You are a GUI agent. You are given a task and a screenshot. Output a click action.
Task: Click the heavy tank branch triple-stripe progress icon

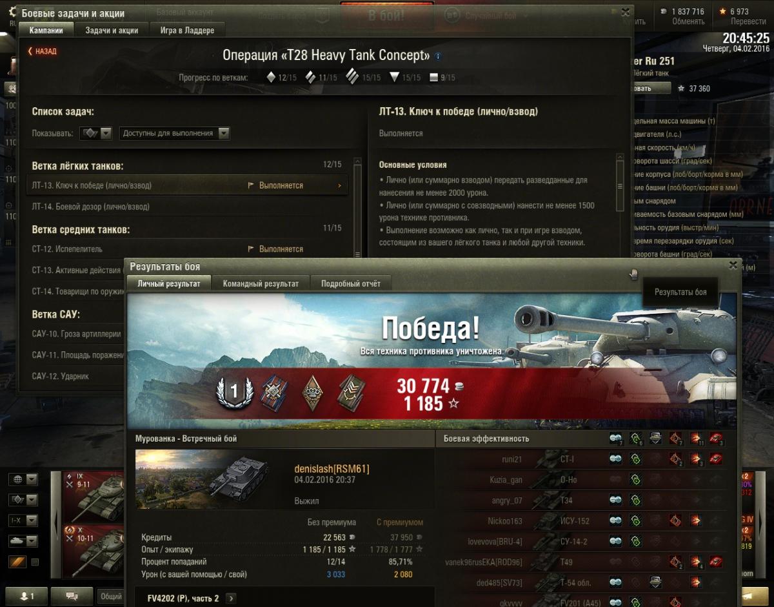point(352,77)
